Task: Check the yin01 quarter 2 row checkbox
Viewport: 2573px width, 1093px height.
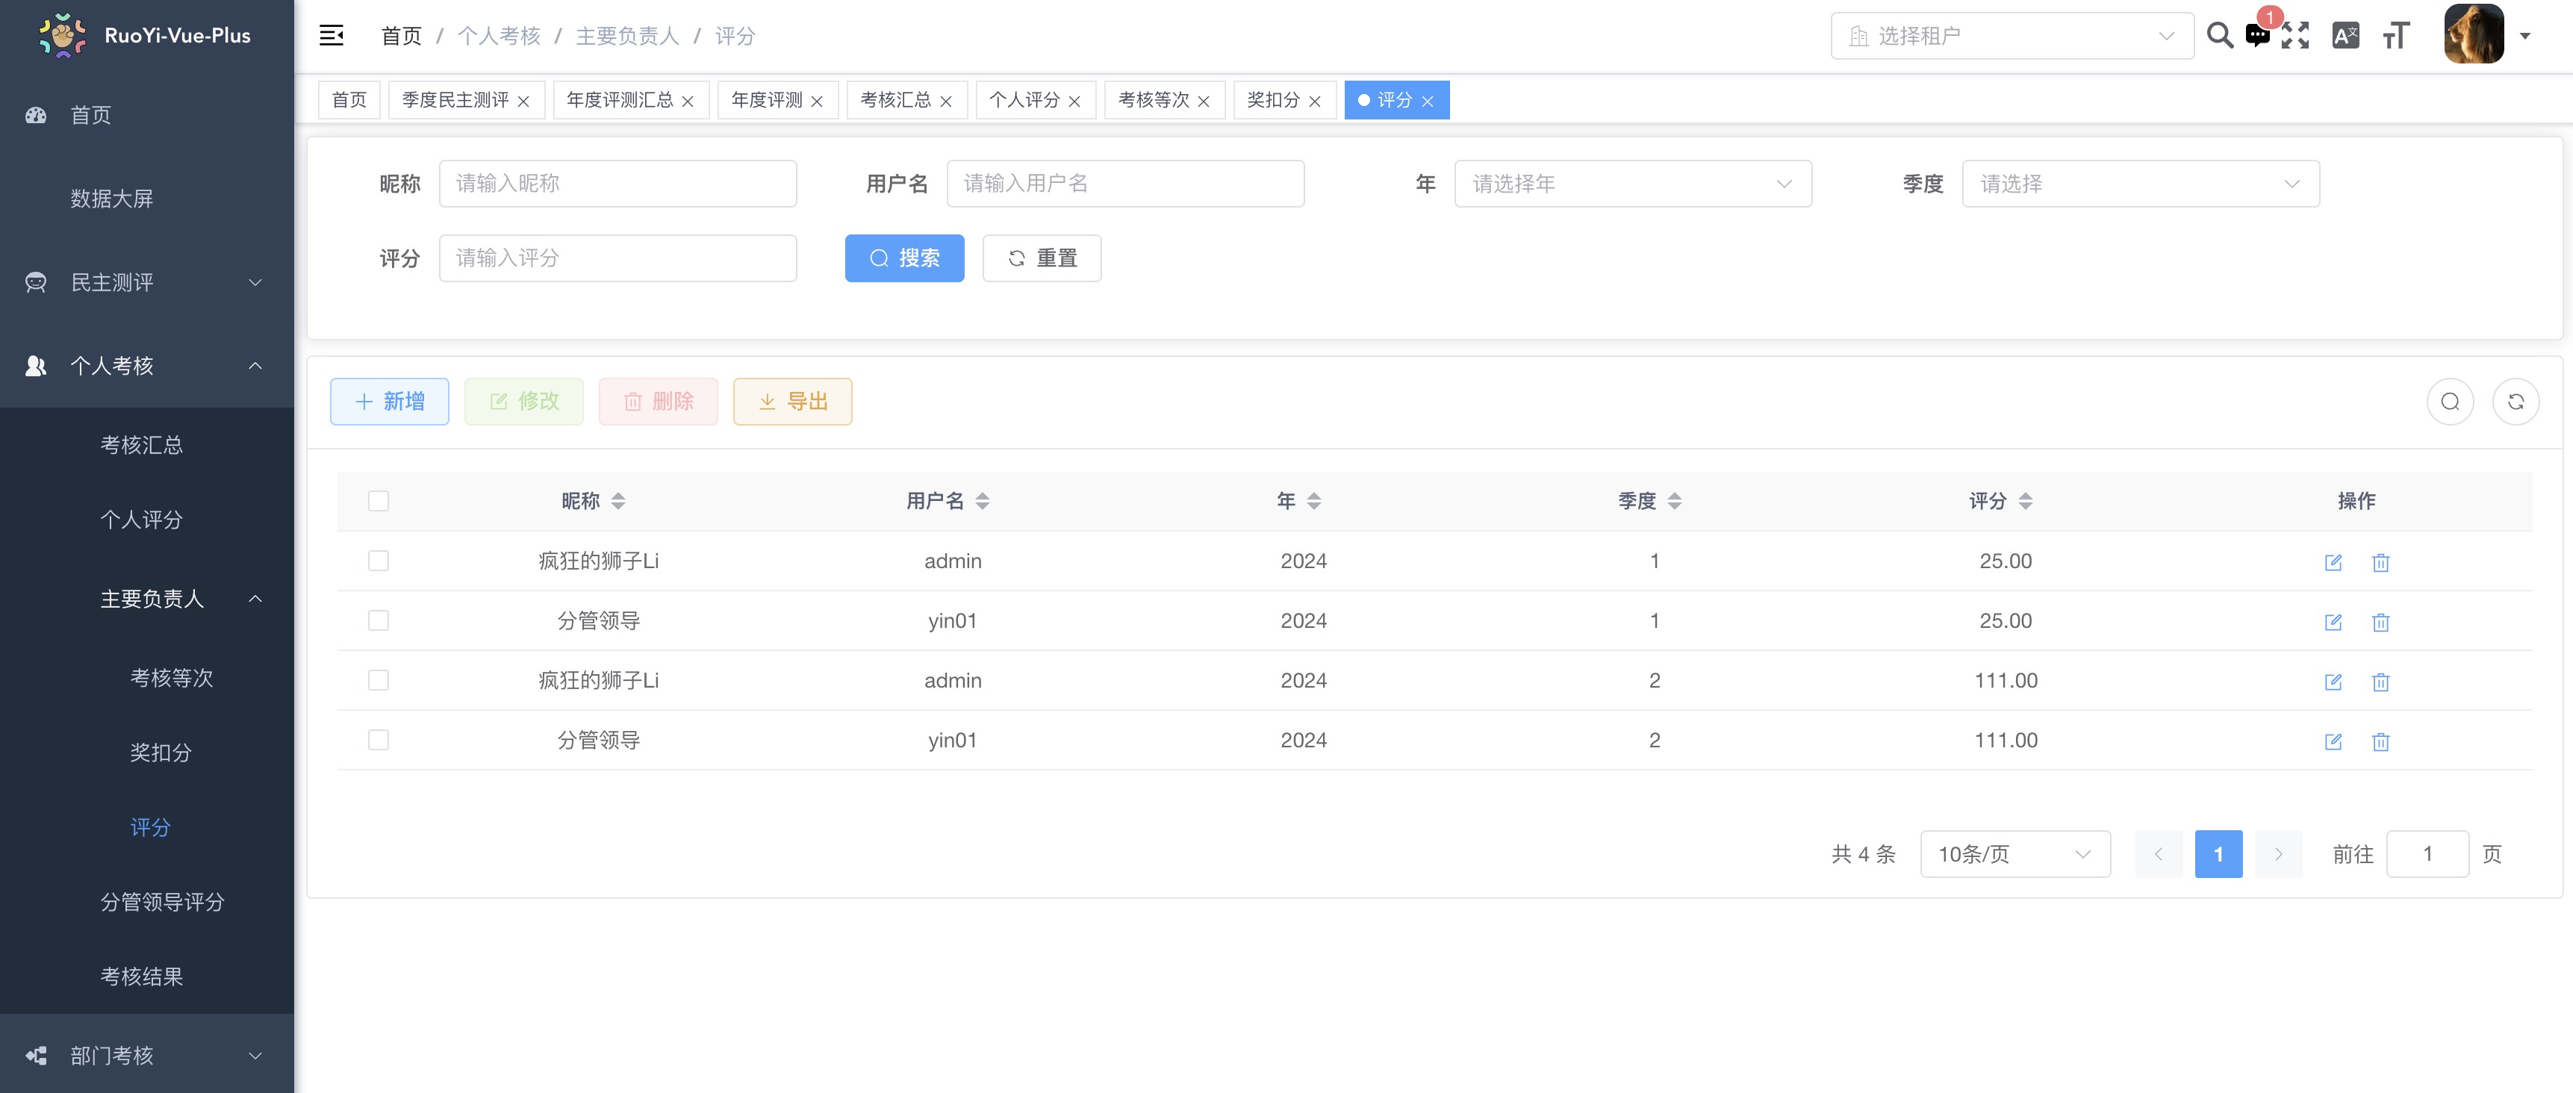Action: point(379,741)
